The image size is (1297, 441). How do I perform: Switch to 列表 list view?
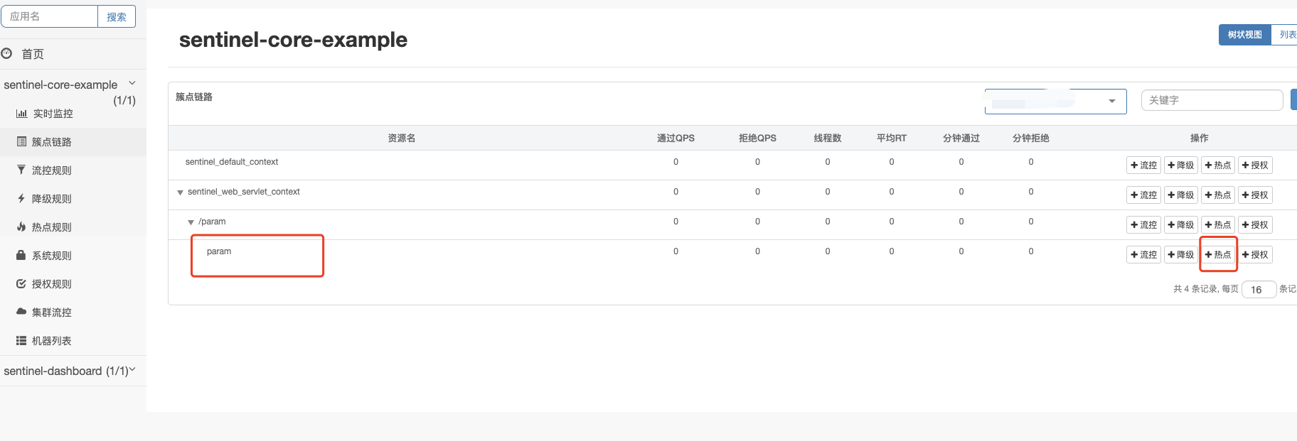click(x=1286, y=34)
